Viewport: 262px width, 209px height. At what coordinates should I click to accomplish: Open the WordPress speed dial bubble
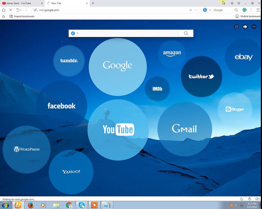point(26,149)
